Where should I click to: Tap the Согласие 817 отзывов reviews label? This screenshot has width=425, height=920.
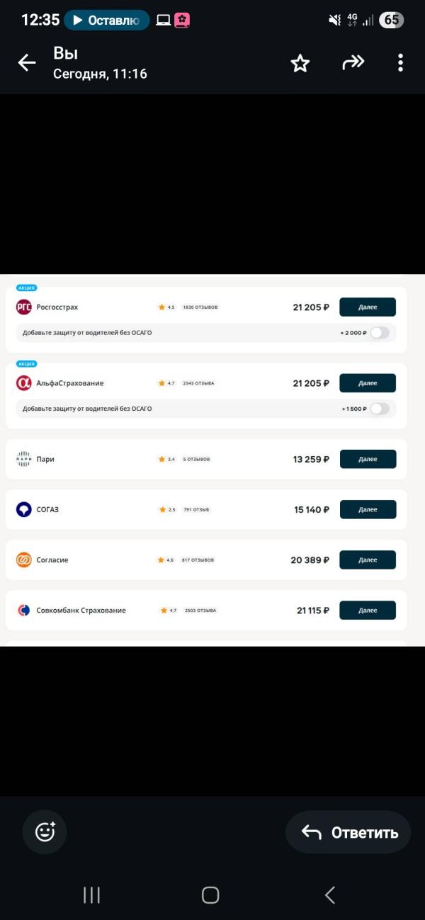pos(198,560)
